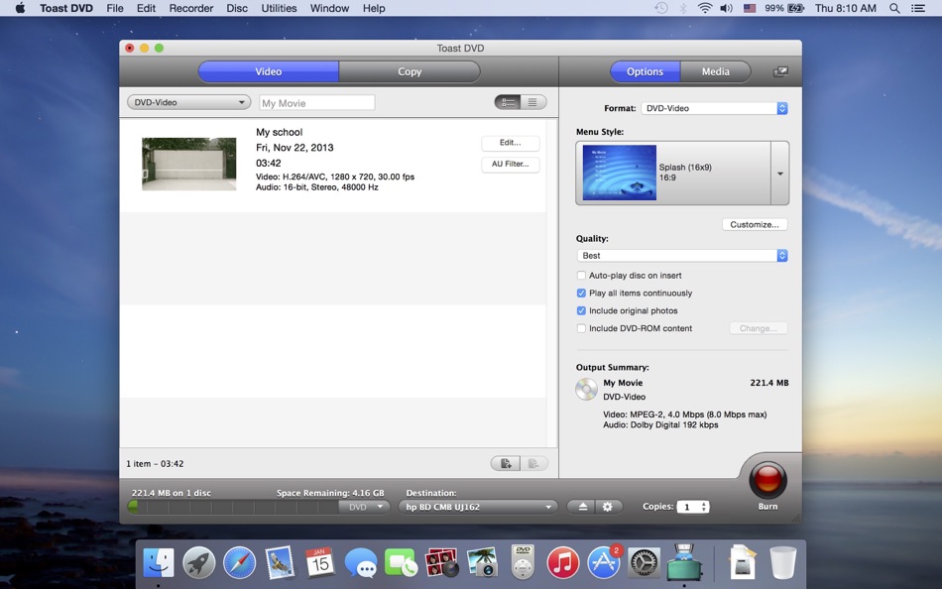Add a file with the add-item icon

click(x=506, y=463)
